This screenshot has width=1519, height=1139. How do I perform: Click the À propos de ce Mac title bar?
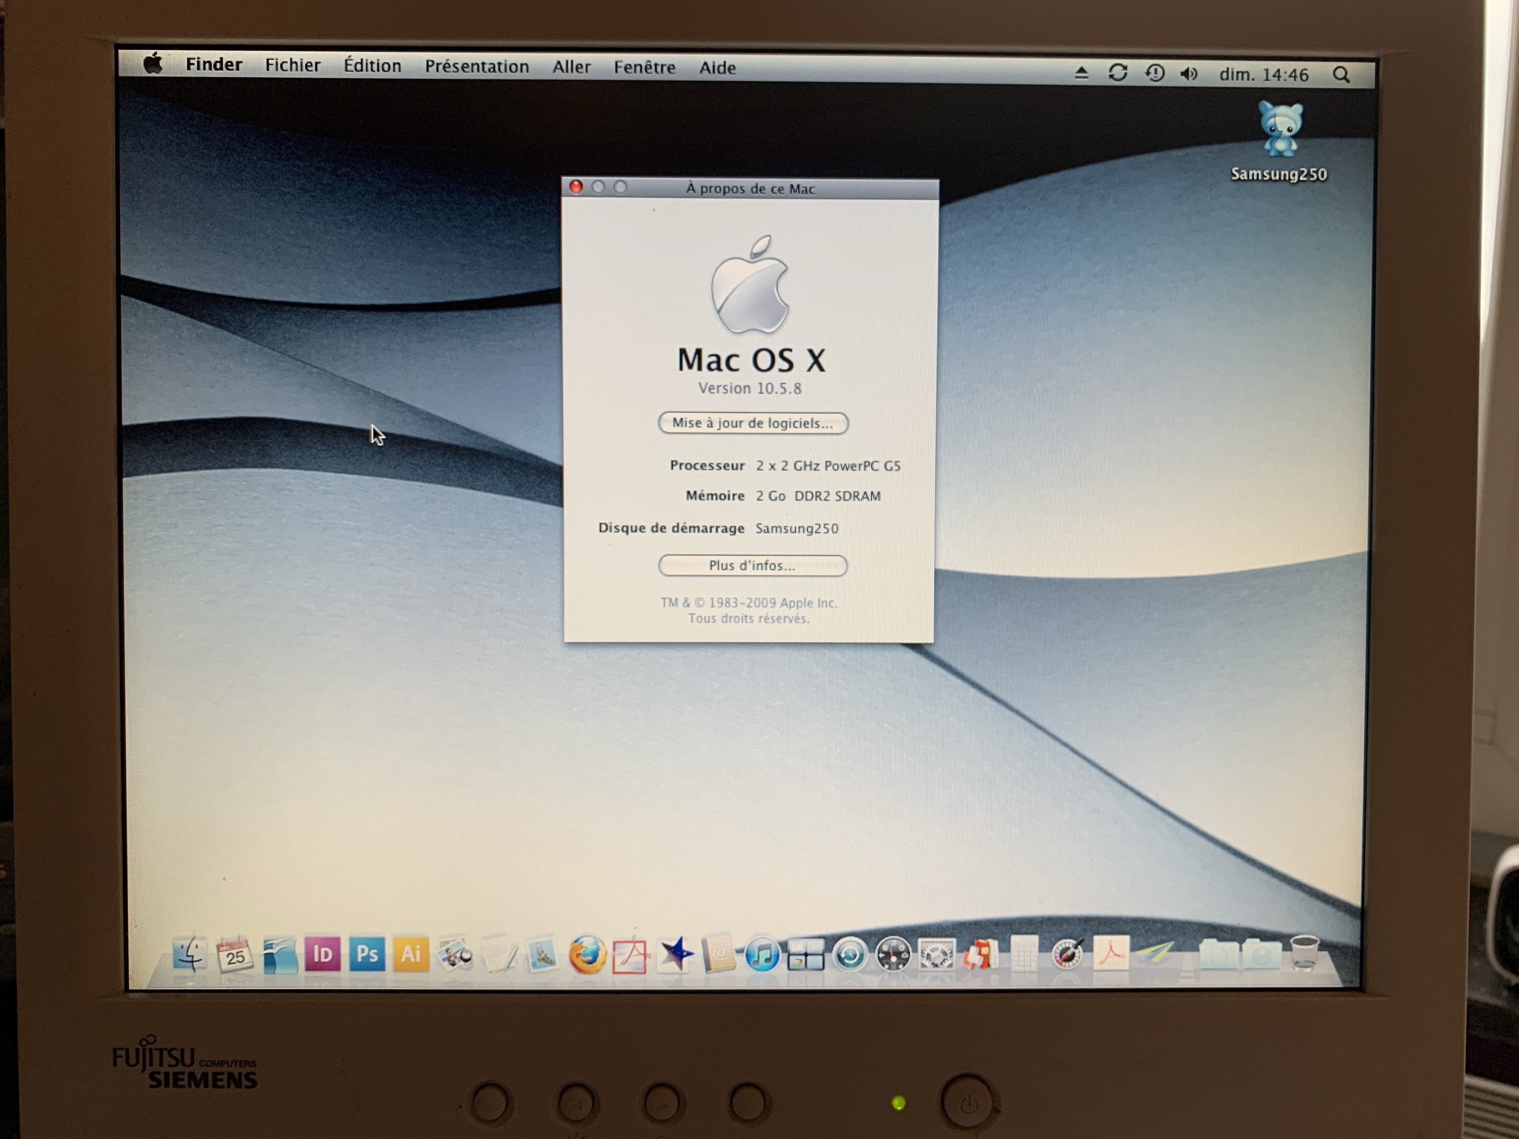(x=750, y=188)
